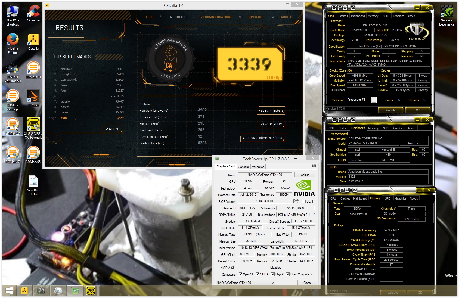Open the Windows Start button

point(9,291)
